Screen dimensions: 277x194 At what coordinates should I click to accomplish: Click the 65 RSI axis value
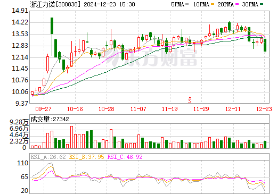pos(25,177)
